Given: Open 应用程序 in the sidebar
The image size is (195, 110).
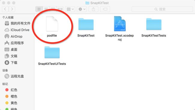Looking at the screenshot, I should pos(14,43).
